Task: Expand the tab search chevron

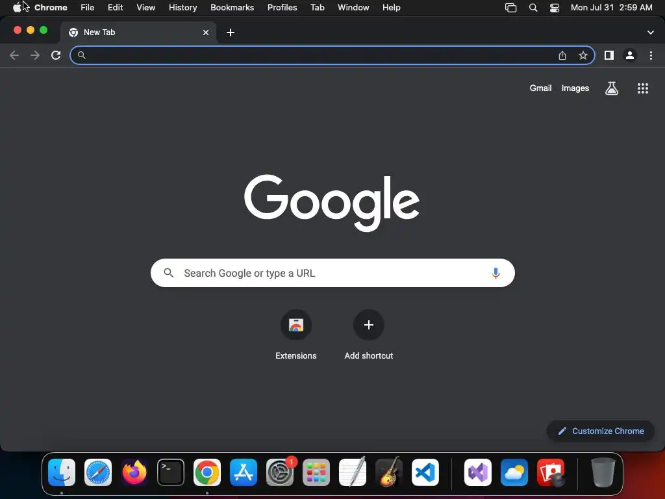Action: click(651, 32)
